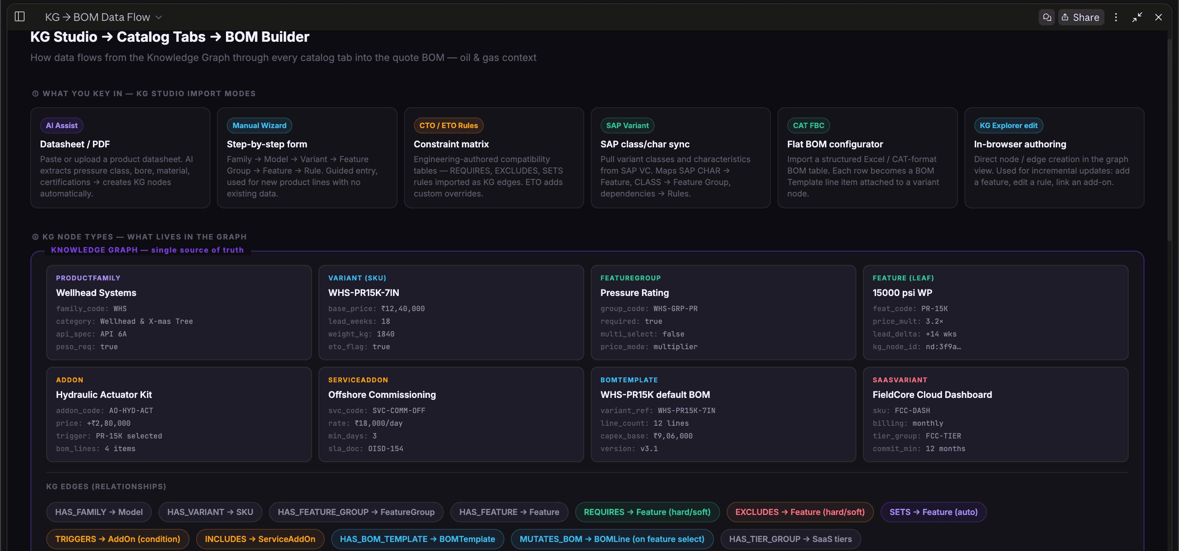Click the REQUIRES → Feature (hard/soft) chip
1179x551 pixels.
[647, 512]
